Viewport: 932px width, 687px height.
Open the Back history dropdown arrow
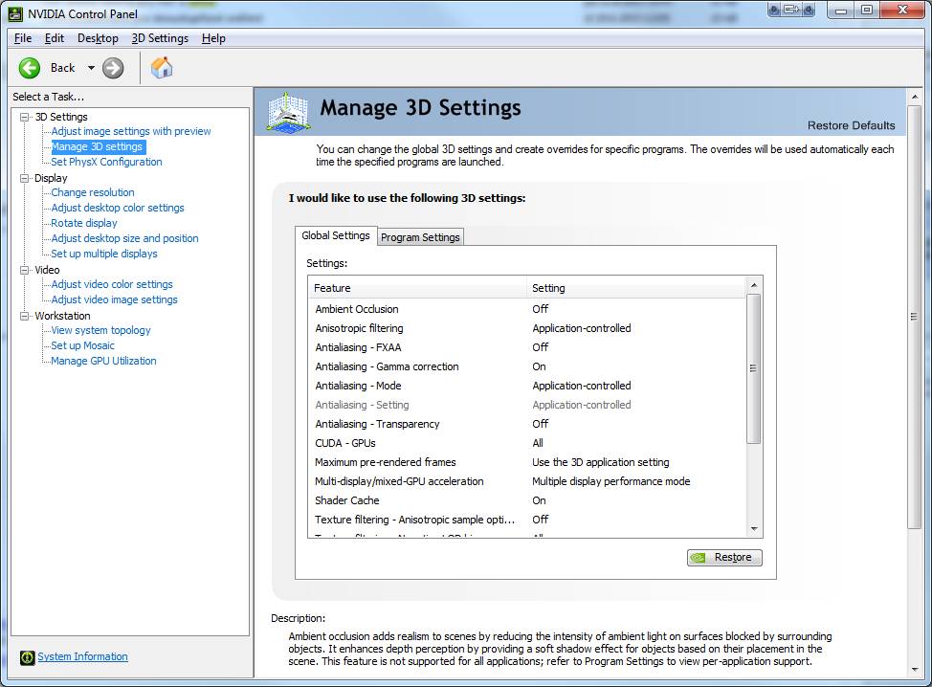coord(91,68)
